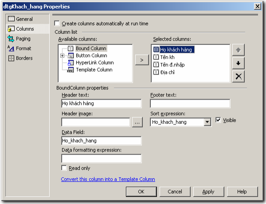The image size is (266, 204).
Task: Select Bound Column in available columns
Action: (91, 48)
